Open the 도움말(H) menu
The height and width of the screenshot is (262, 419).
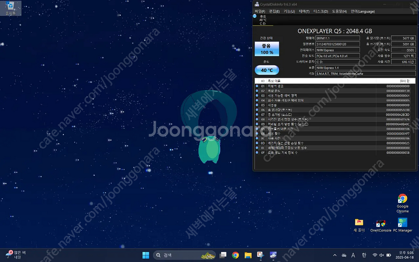pyautogui.click(x=339, y=12)
